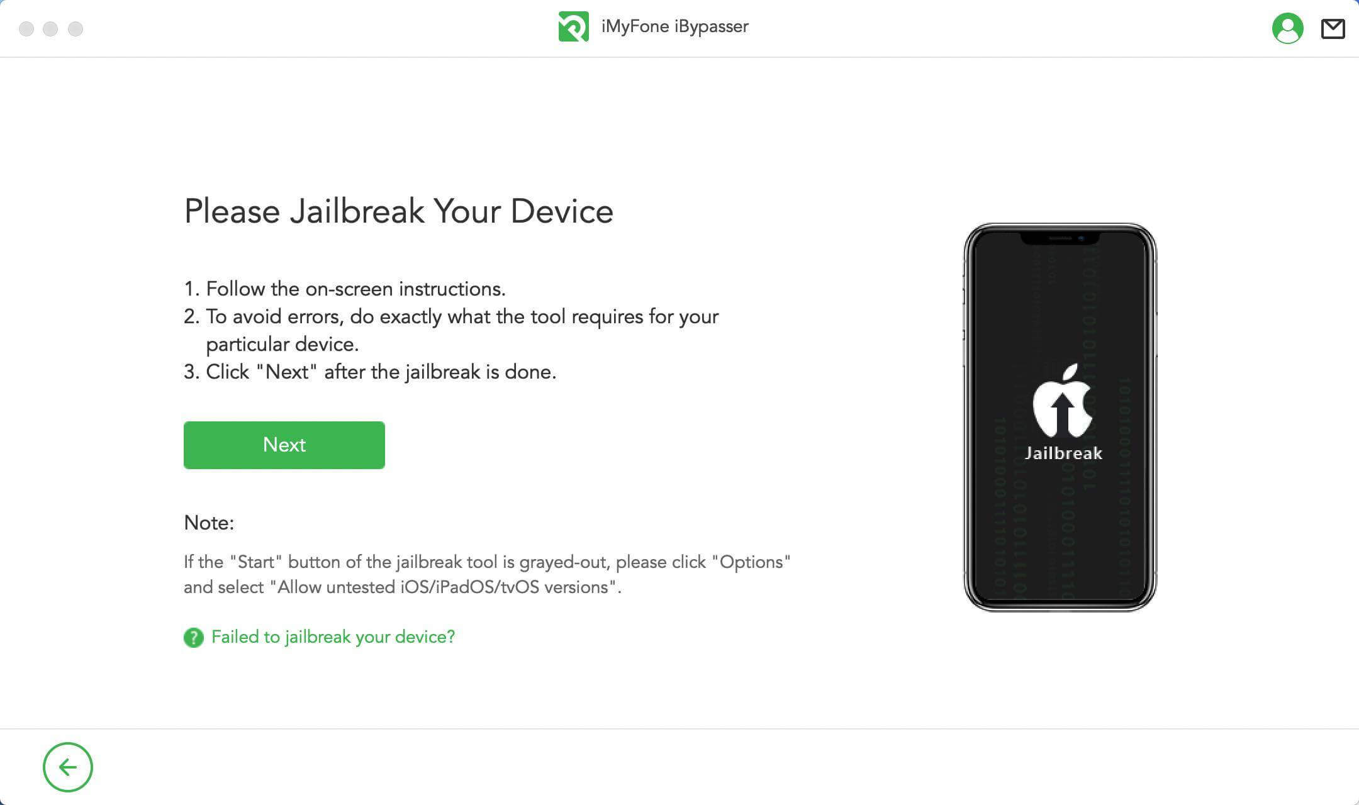The image size is (1359, 805).
Task: Click the Next button to proceed
Action: (284, 445)
